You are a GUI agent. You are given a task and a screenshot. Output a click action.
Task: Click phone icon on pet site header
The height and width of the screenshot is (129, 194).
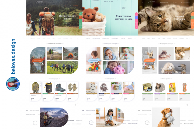pyautogui.click(x=148, y=2)
